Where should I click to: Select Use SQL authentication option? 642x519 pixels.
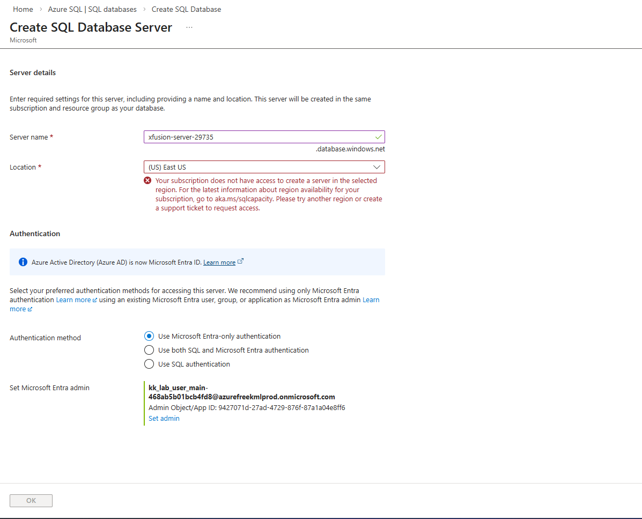click(149, 364)
